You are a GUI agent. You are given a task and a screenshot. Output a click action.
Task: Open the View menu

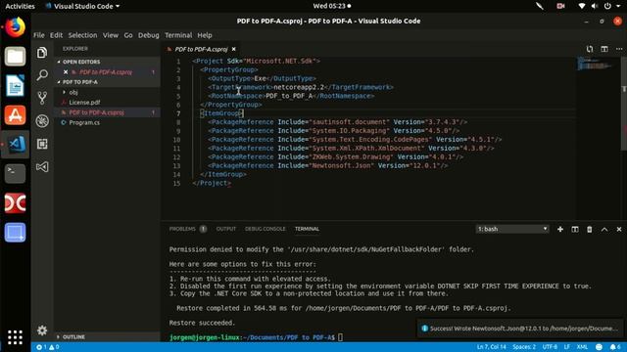click(x=111, y=35)
